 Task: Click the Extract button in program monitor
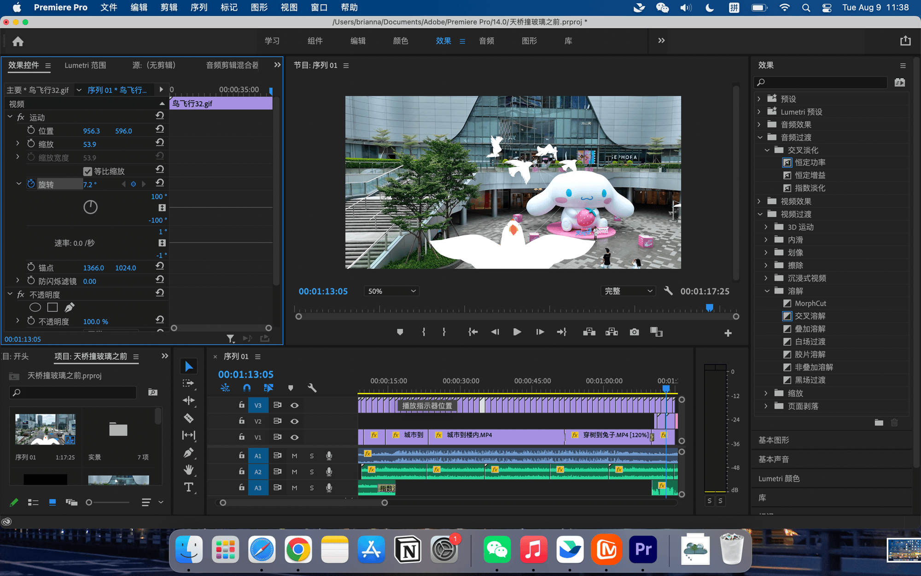(x=612, y=332)
